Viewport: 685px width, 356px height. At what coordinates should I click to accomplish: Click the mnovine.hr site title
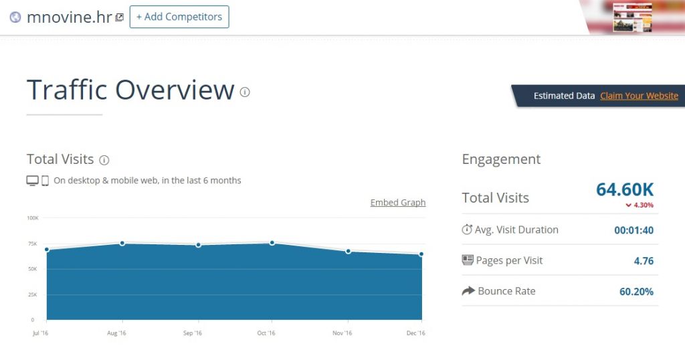pos(69,17)
